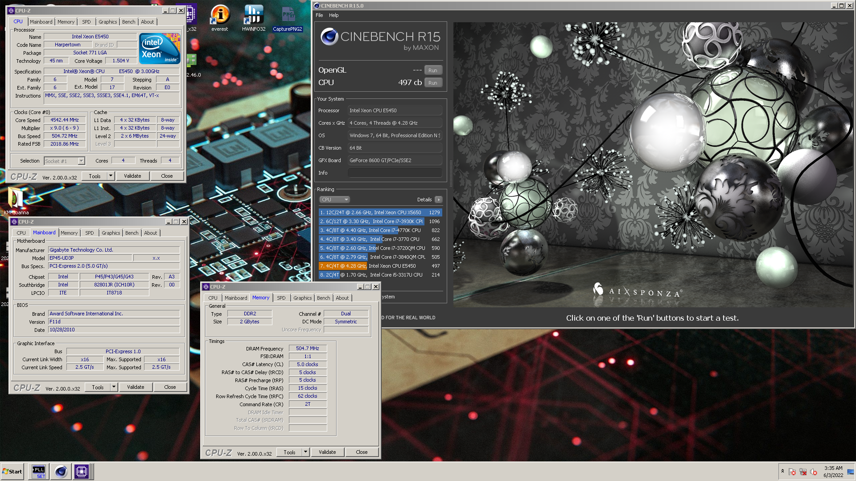
Task: Click the disconnected network tray icon
Action: click(x=803, y=472)
